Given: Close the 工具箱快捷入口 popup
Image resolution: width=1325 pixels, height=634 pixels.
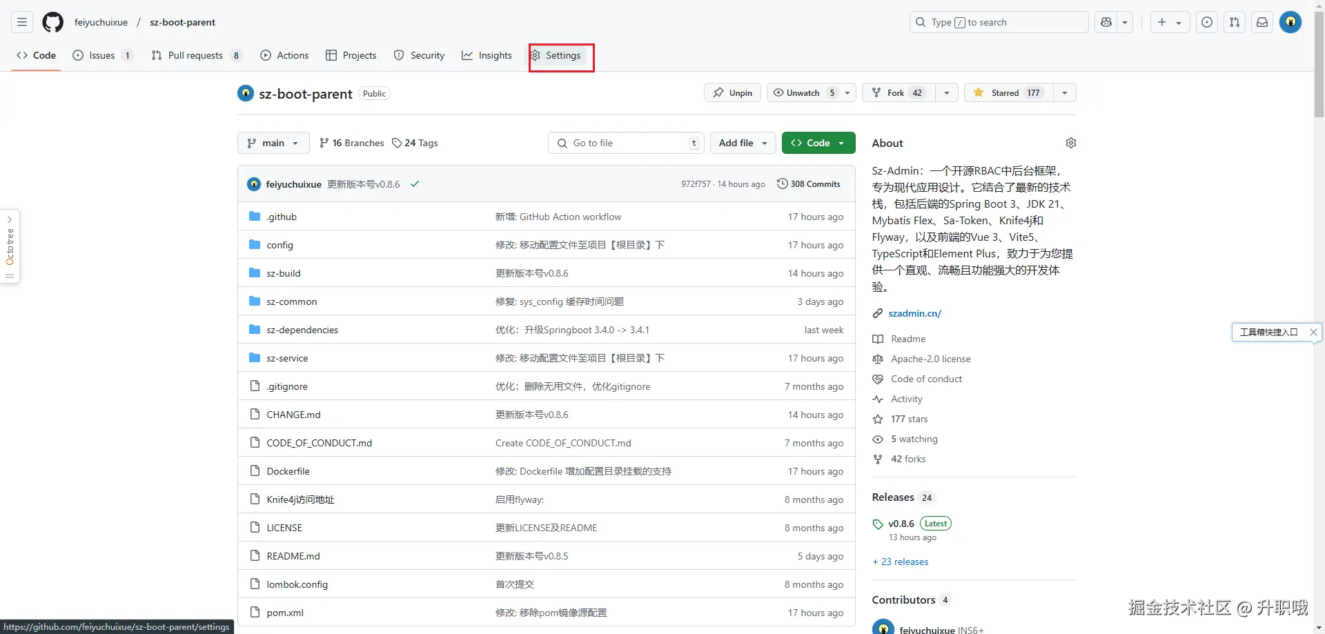Looking at the screenshot, I should tap(1313, 332).
